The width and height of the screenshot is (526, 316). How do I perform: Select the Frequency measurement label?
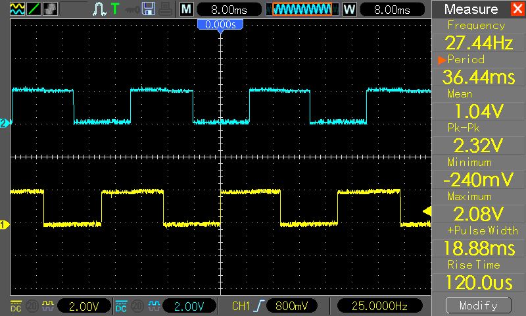476,25
